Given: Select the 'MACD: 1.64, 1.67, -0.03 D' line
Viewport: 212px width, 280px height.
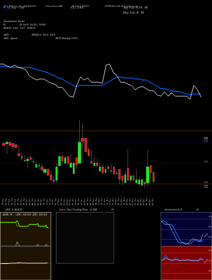Looking at the screenshot, I should tap(19, 28).
